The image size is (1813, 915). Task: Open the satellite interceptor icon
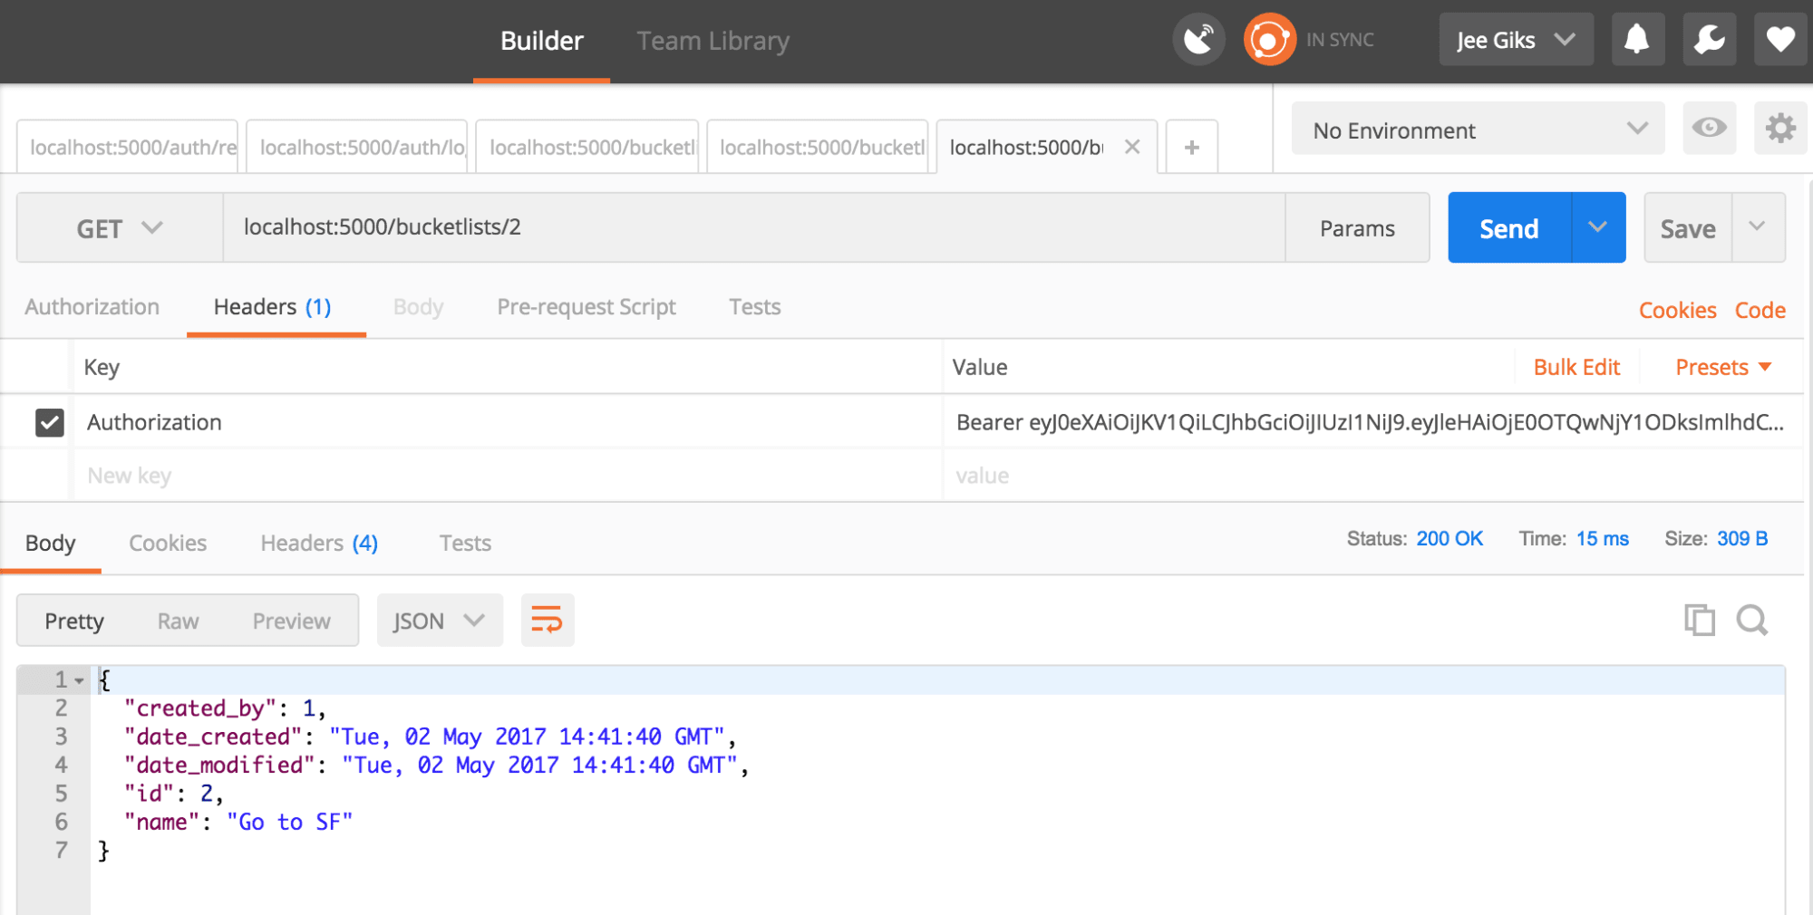point(1198,40)
